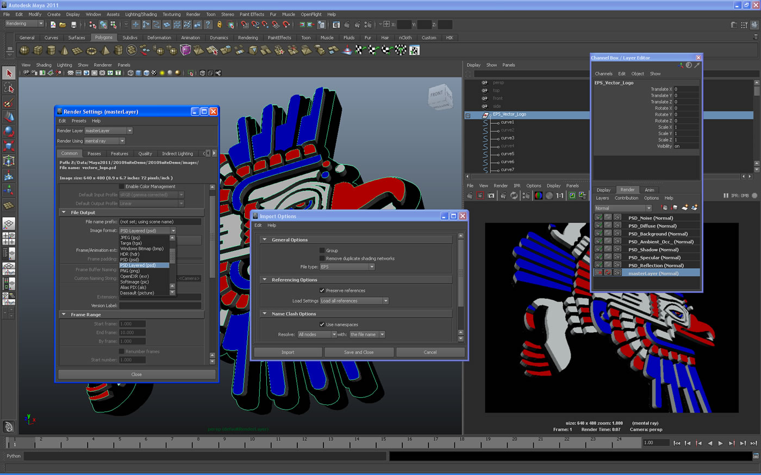
Task: Uncheck Preserve references
Action: tap(322, 290)
